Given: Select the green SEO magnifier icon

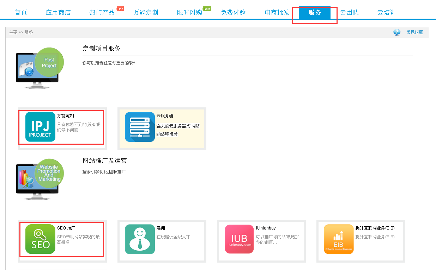Looking at the screenshot, I should tap(40, 239).
